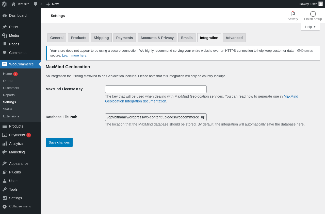This screenshot has height=214, width=325.
Task: Expand the Help dropdown
Action: pyautogui.click(x=310, y=27)
